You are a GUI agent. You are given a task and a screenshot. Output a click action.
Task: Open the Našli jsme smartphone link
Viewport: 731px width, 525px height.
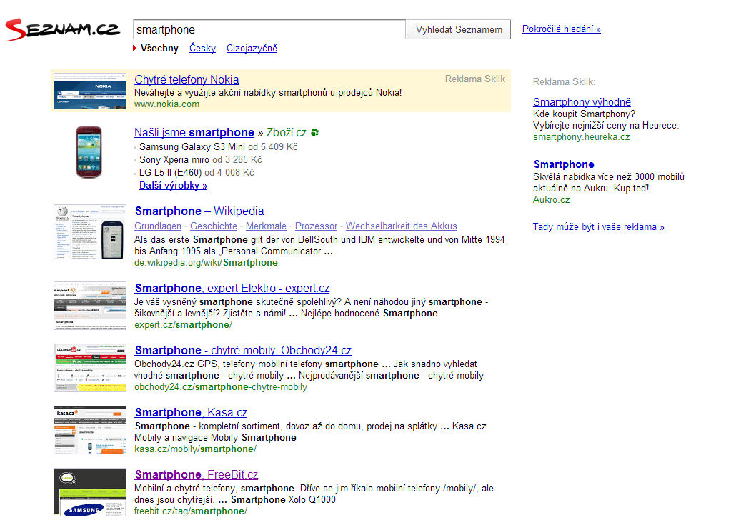pos(194,133)
